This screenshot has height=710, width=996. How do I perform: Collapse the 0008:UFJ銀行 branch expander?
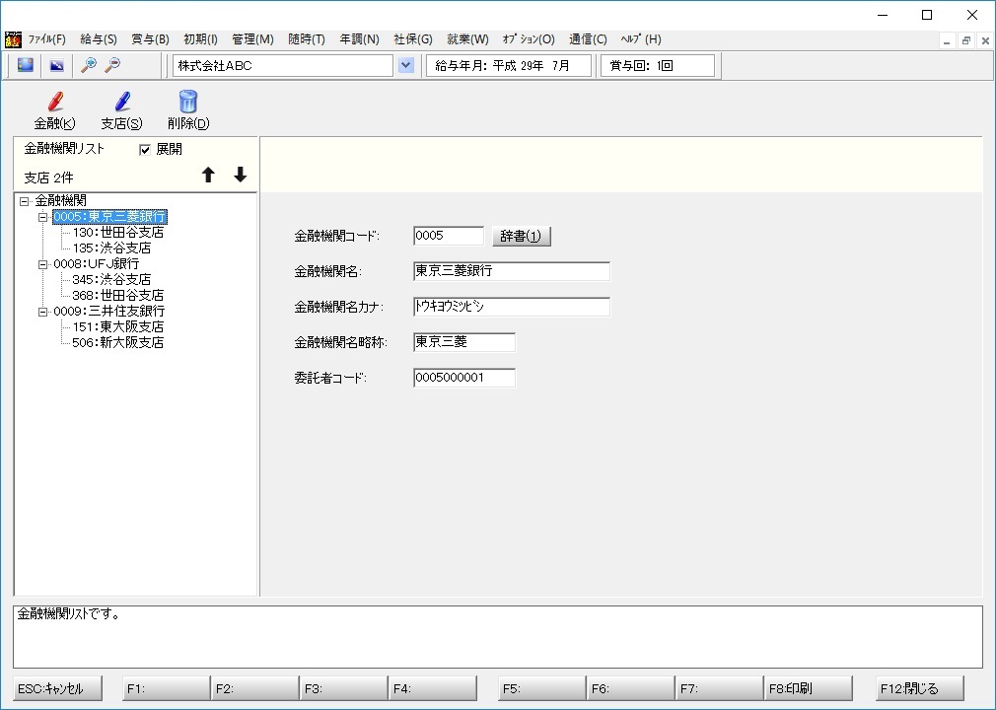[42, 264]
